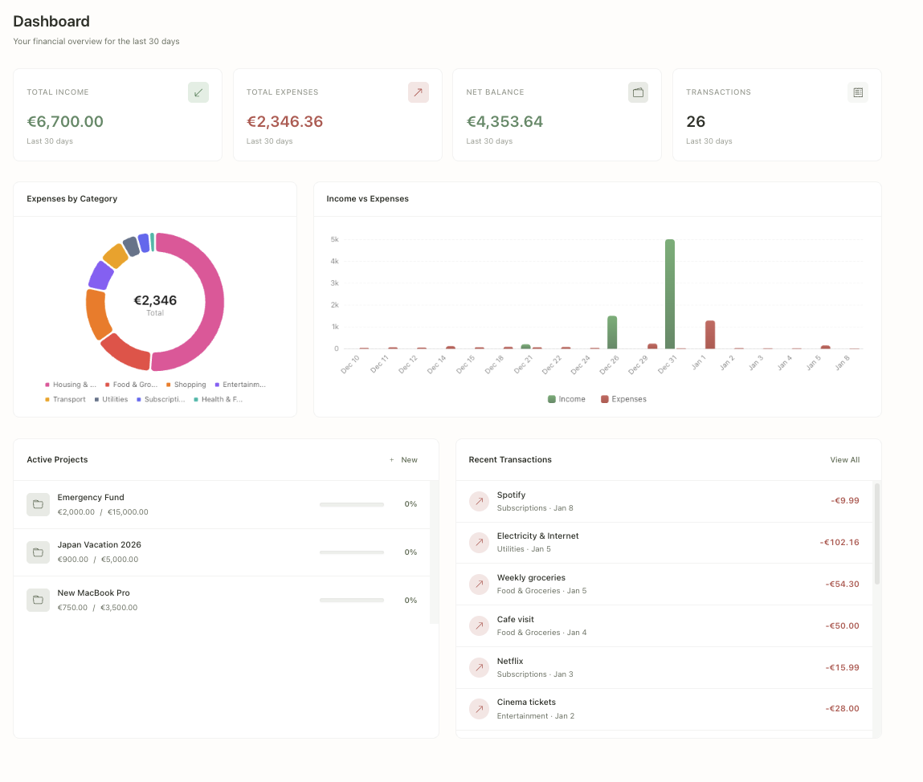Toggle the Income series in the bar chart legend

click(566, 398)
